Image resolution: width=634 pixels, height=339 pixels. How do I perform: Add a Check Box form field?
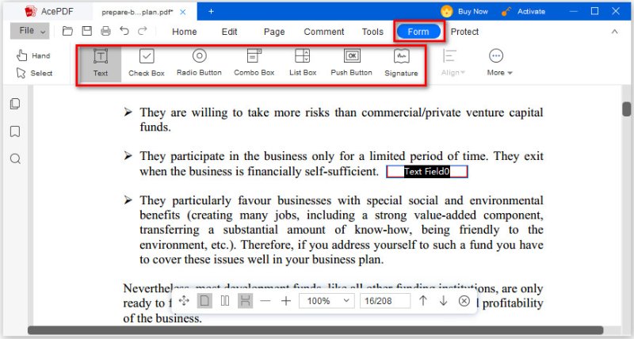click(x=147, y=63)
